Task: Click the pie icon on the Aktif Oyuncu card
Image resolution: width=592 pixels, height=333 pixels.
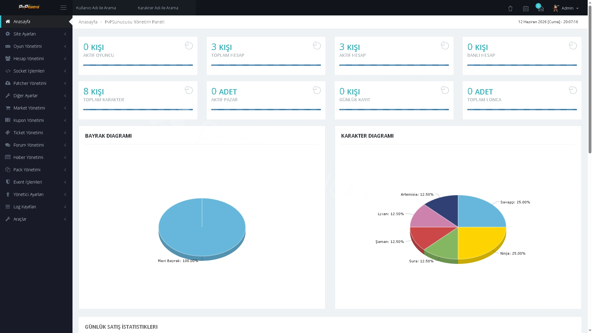Action: 189,46
